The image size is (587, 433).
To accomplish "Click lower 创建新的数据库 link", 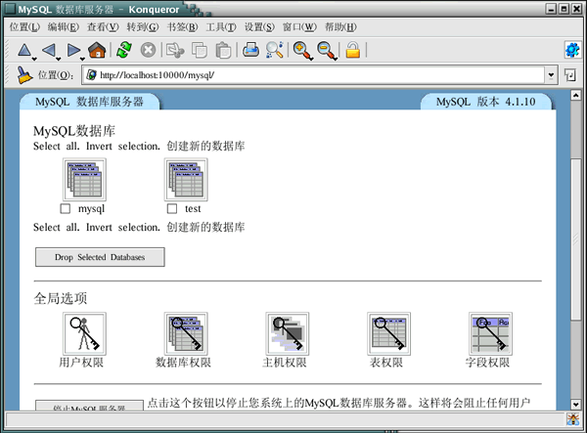I will pyautogui.click(x=205, y=227).
